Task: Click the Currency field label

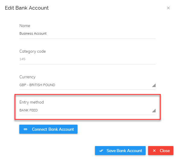Action: pyautogui.click(x=27, y=77)
